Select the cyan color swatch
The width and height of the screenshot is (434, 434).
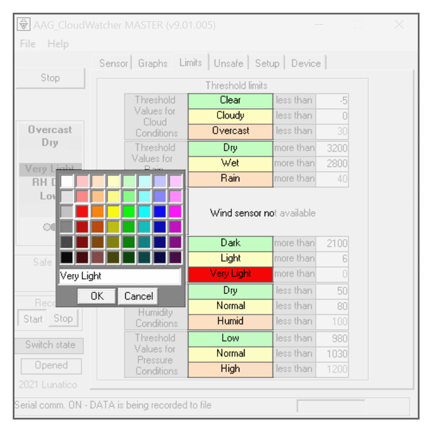(144, 211)
